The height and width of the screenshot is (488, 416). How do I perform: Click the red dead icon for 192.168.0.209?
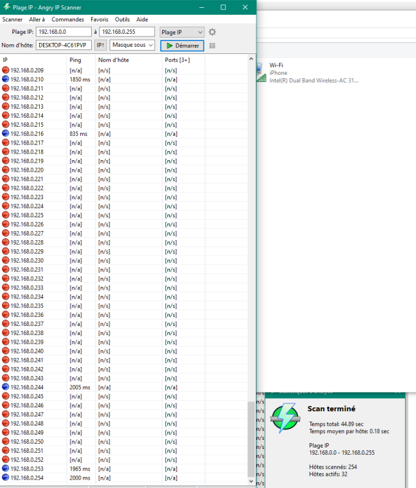point(5,70)
